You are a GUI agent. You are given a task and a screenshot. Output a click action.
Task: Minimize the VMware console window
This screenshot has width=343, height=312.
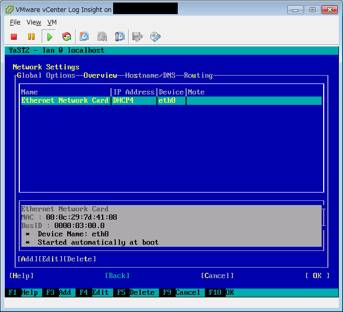[x=295, y=10]
